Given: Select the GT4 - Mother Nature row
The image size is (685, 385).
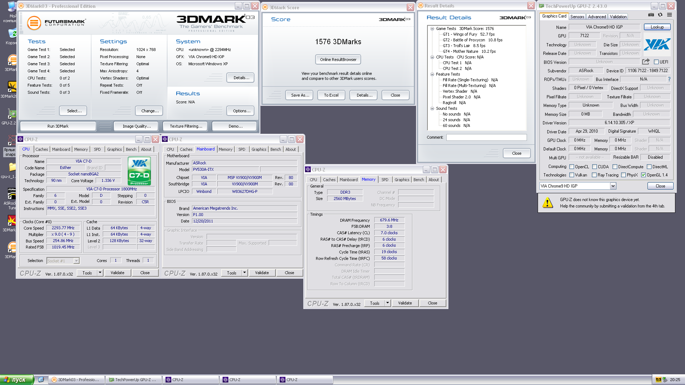Looking at the screenshot, I should (x=469, y=51).
